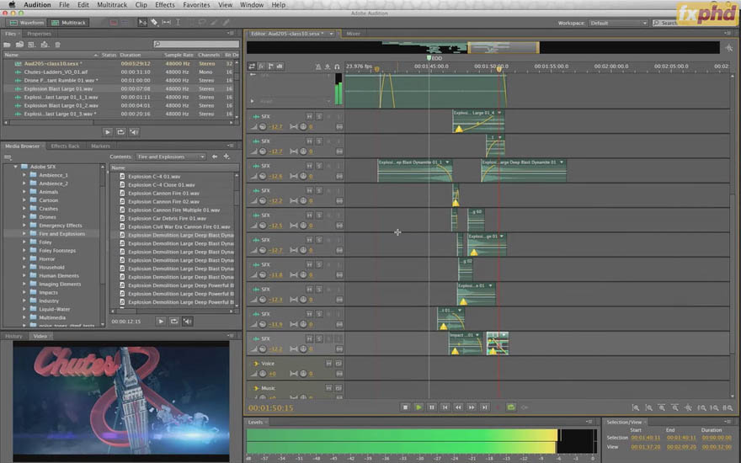Show the Inputs/Outputs section in editor
Screen dimensions: 741x463
pyautogui.click(x=252, y=67)
